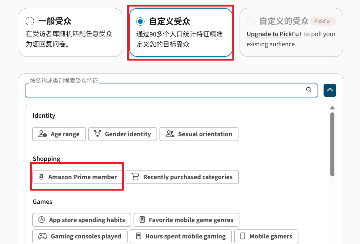Screen dimensions: 360x244
Task: Click the Sexual orientation people icon
Action: tap(170, 134)
